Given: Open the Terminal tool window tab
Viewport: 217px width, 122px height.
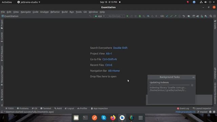Looking at the screenshot, I should coord(46,108).
